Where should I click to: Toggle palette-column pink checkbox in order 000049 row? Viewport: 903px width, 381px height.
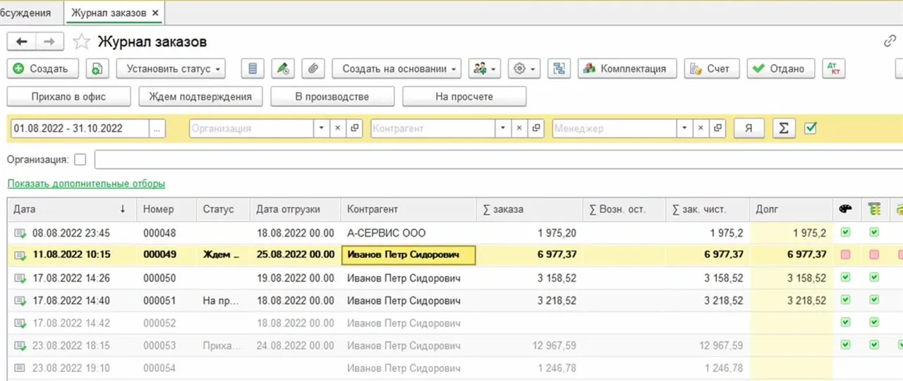point(845,255)
